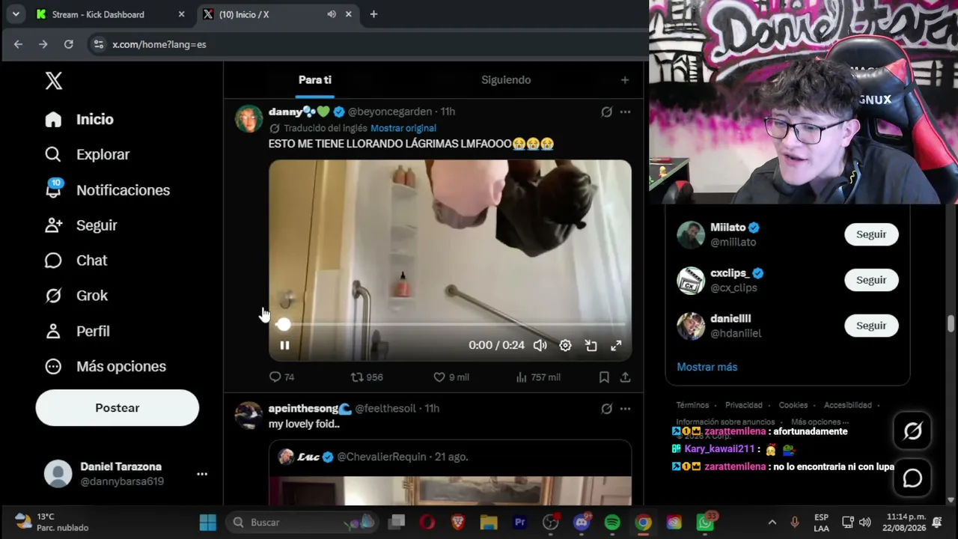Follow cxclips_ with the Seguir button
Image resolution: width=958 pixels, height=539 pixels.
[871, 280]
